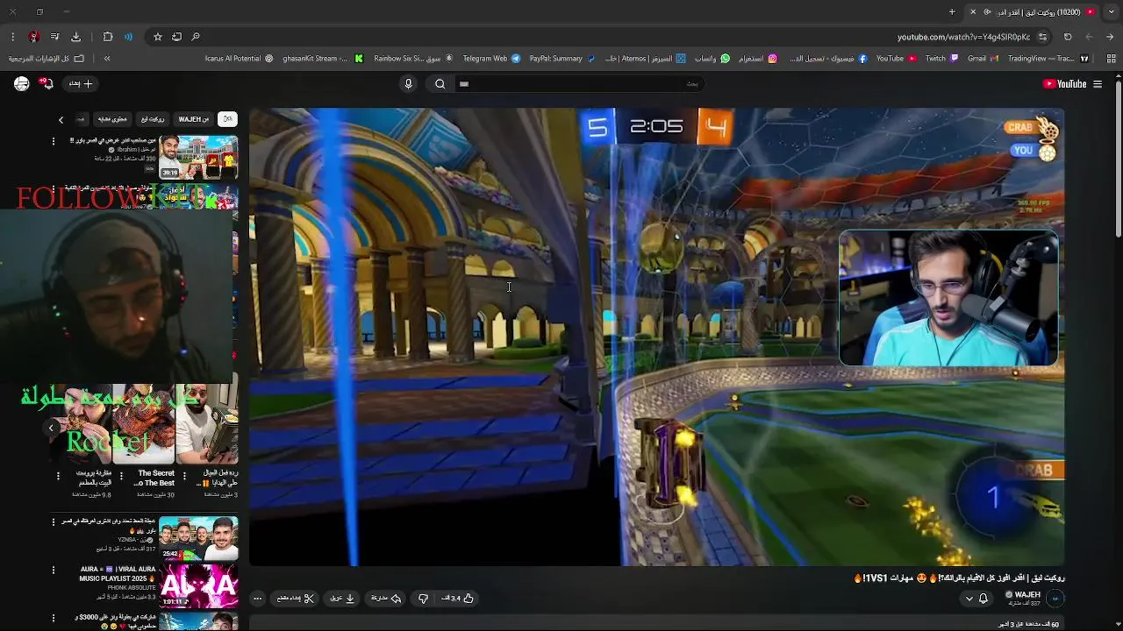Close the YouTube tab
This screenshot has height=631, width=1123.
(972, 11)
